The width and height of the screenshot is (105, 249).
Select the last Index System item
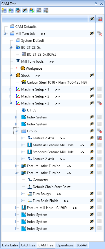(x=37, y=229)
